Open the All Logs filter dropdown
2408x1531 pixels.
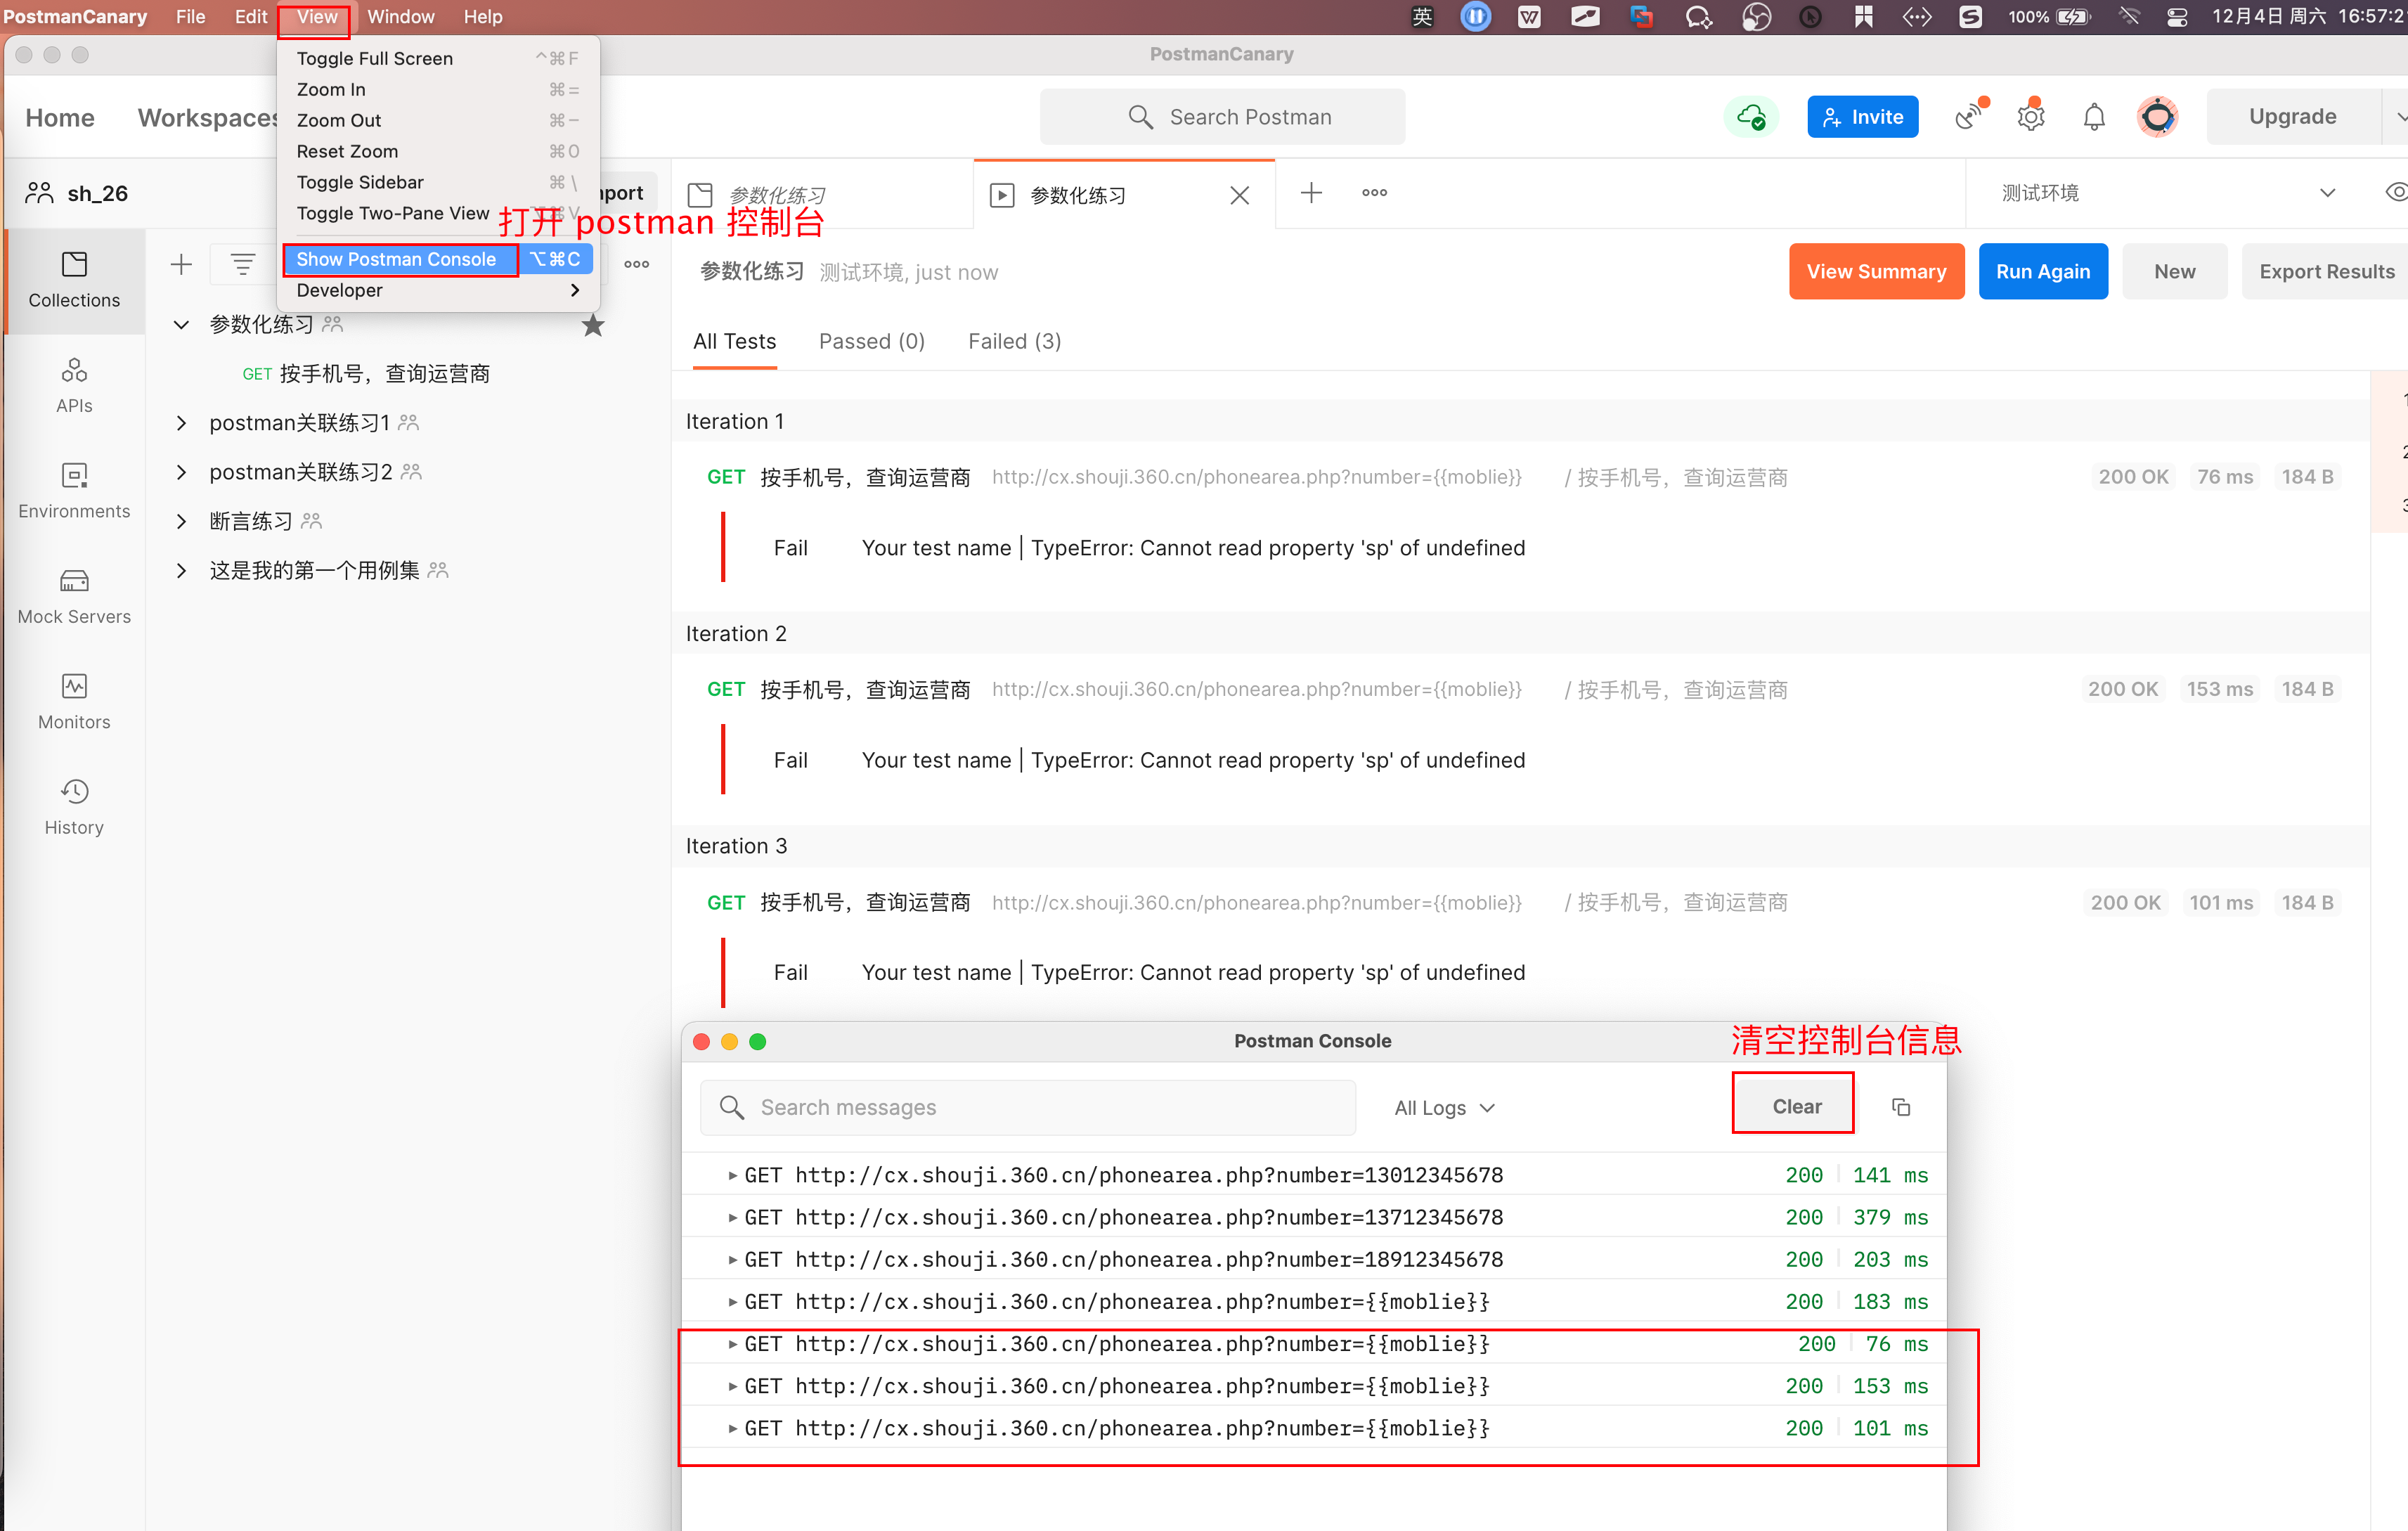[1444, 1107]
